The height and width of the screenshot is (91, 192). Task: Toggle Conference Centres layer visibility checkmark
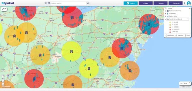[x=165, y=11]
